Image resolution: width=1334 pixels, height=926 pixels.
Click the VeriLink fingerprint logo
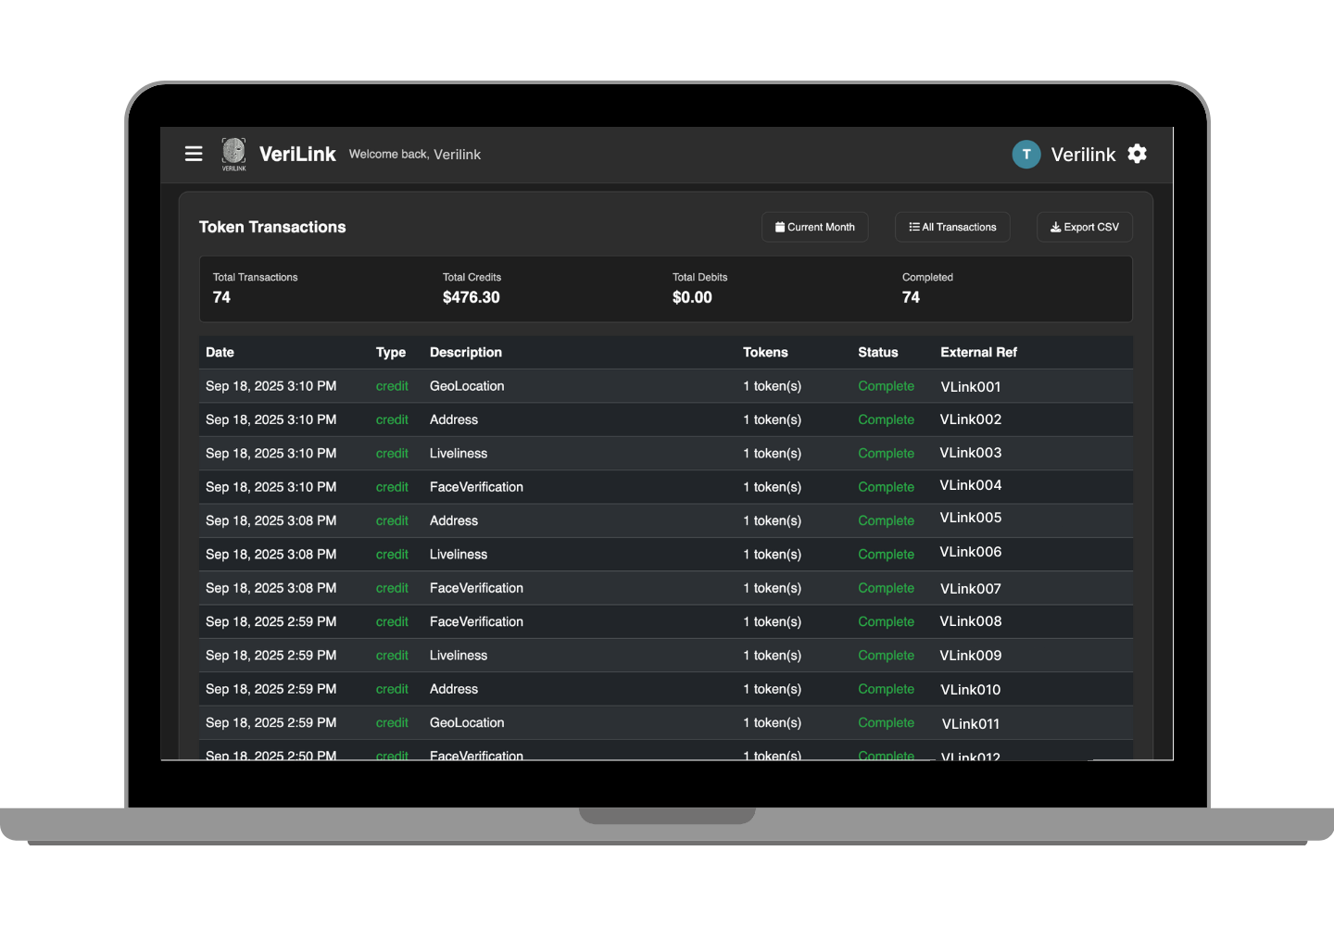click(x=233, y=153)
